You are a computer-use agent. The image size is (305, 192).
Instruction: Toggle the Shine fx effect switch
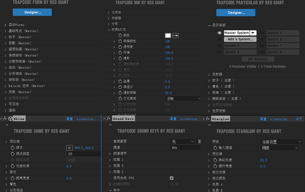coord(5,118)
